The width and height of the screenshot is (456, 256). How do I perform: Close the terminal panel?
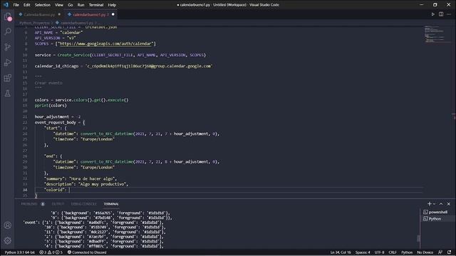click(x=448, y=204)
